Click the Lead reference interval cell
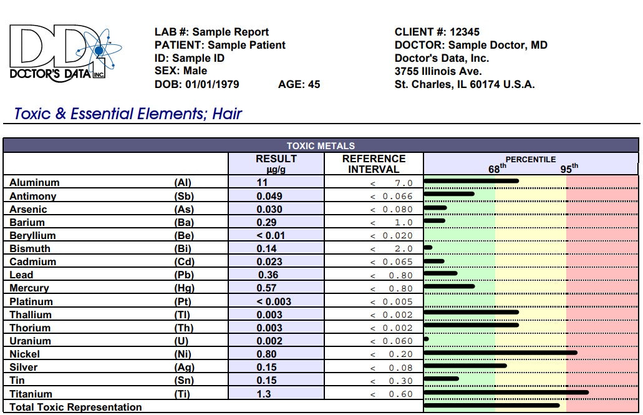Viewport: 643px width, 415px height. pos(372,275)
